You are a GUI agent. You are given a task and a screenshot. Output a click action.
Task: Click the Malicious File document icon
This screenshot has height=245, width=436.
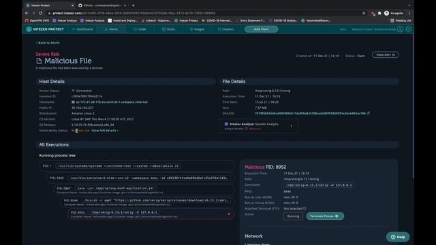tap(39, 61)
